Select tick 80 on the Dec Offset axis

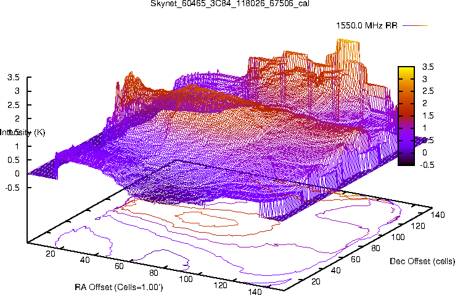(376, 248)
